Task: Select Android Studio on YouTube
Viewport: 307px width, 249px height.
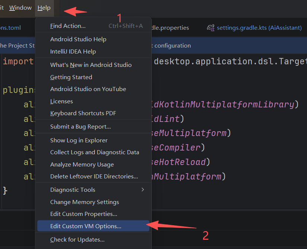Action: click(93, 89)
